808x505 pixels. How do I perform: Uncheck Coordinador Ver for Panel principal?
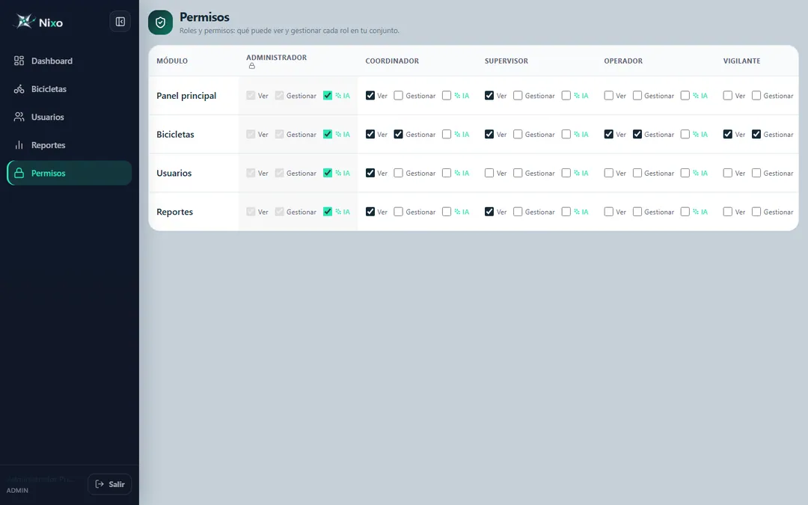[370, 95]
